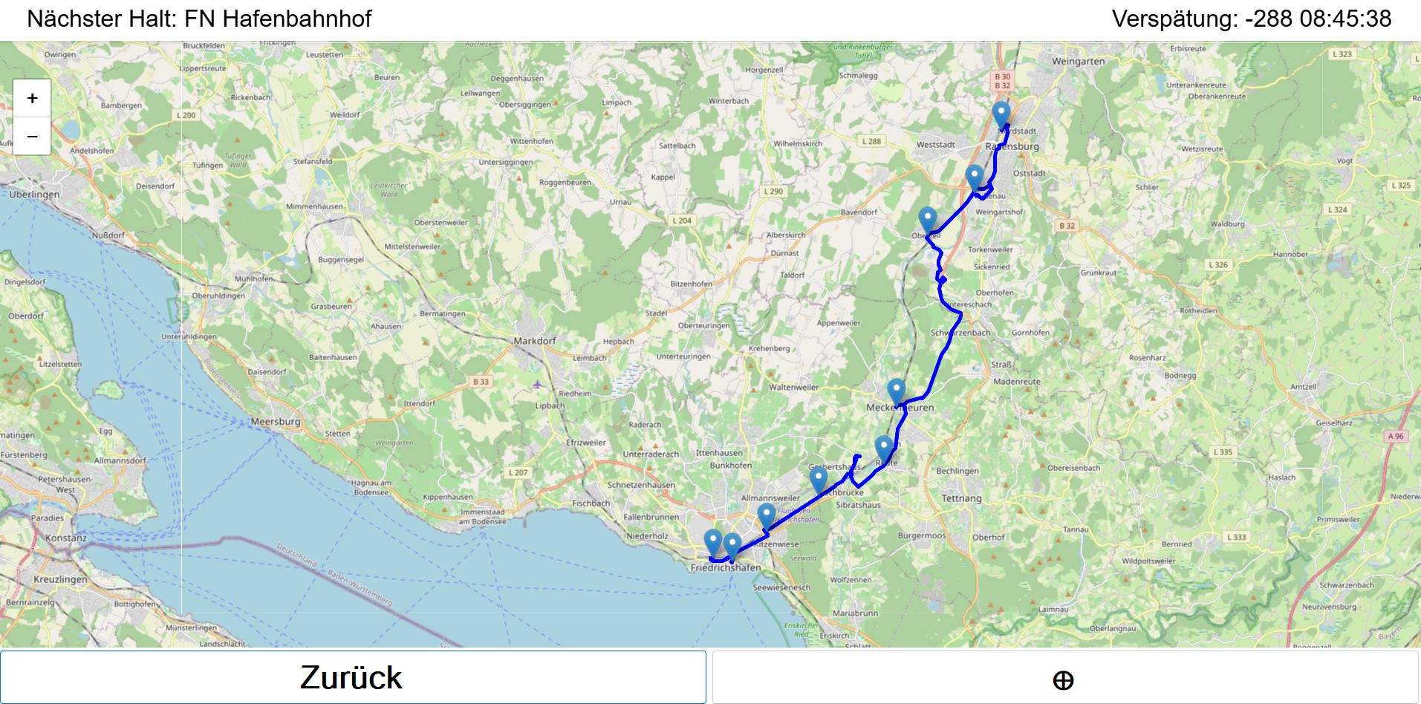Click the westernmost stop marker in Friedrichshafen
Screen dimensions: 1421x704
click(712, 541)
